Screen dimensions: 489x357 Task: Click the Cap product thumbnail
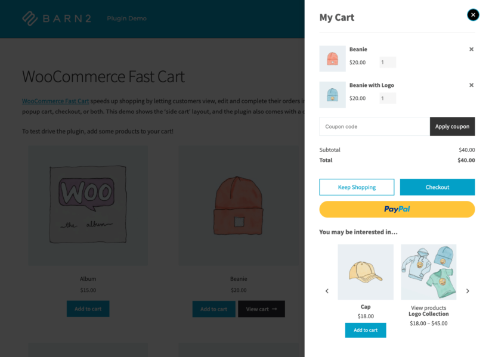tap(365, 272)
